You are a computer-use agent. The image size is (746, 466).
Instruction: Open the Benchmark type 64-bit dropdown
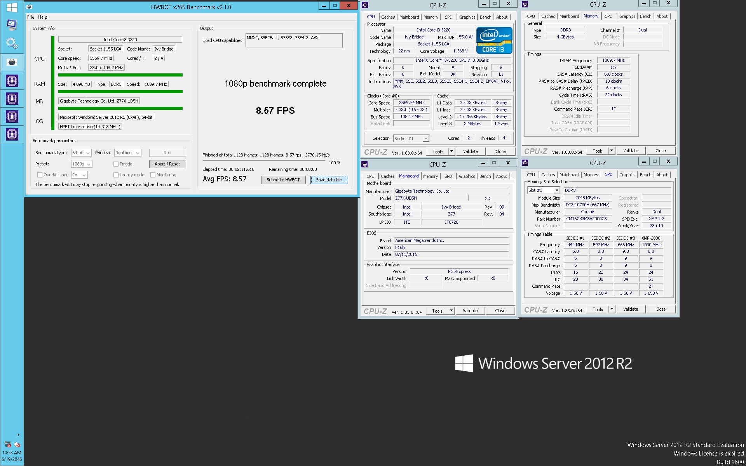[x=81, y=153]
